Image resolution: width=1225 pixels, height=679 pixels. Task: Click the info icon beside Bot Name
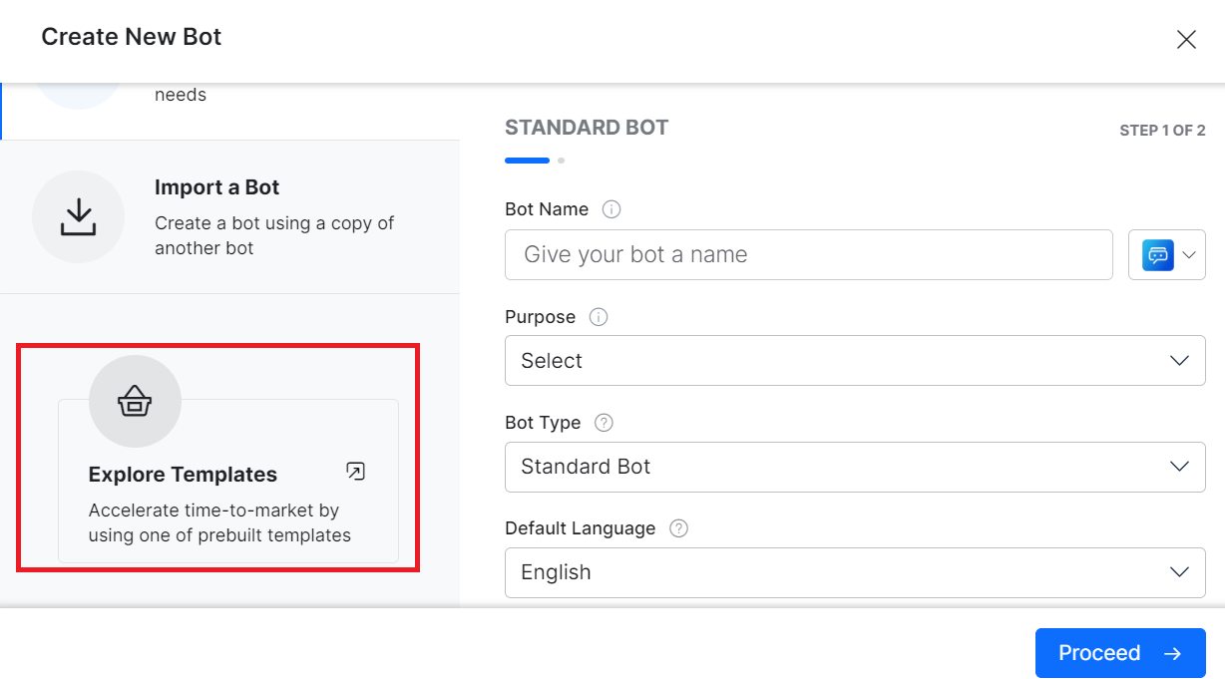click(612, 209)
